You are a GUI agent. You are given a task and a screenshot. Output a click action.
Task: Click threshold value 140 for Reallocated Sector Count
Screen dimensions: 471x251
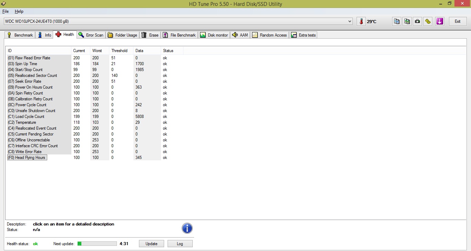point(115,76)
